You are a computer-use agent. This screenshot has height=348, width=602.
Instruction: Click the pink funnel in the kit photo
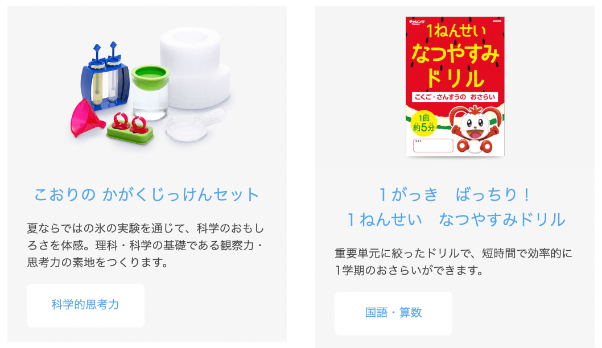pyautogui.click(x=88, y=117)
